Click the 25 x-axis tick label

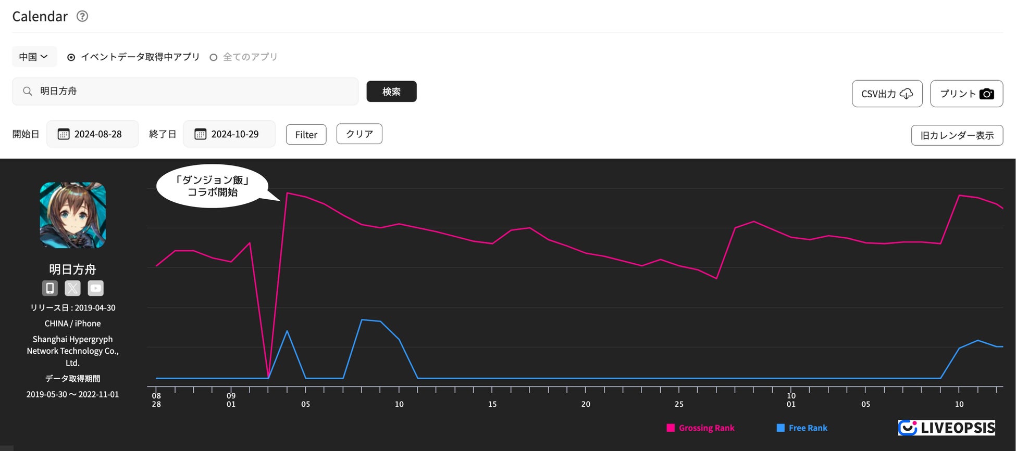[679, 404]
